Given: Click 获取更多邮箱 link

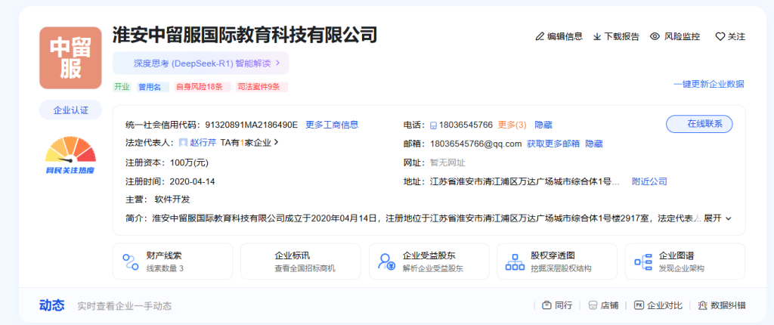Looking at the screenshot, I should coord(553,144).
